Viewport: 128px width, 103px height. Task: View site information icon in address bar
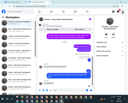pos(14,6)
